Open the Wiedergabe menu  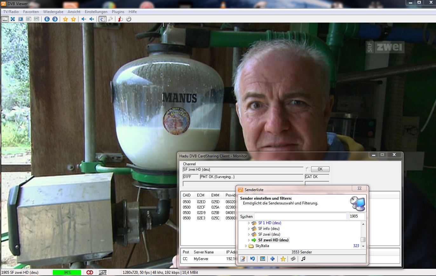(53, 12)
